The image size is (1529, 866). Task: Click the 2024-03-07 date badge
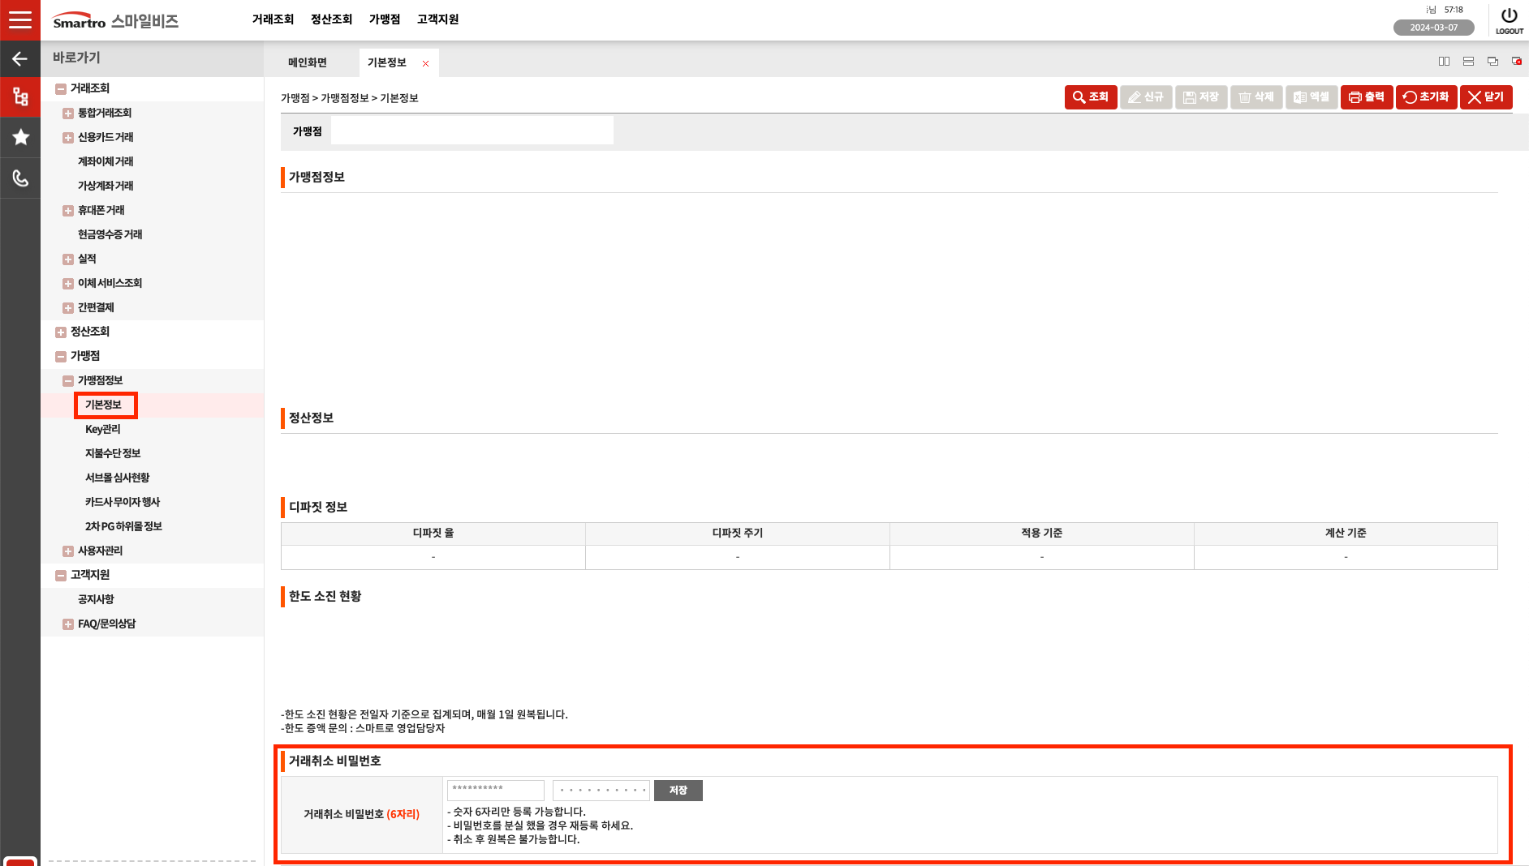pos(1434,28)
